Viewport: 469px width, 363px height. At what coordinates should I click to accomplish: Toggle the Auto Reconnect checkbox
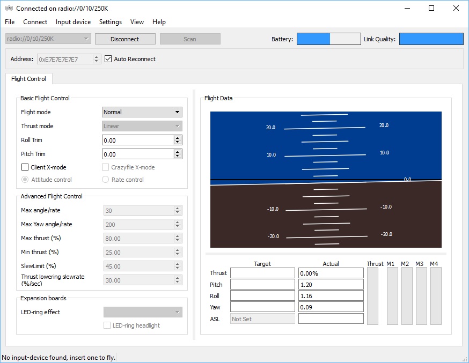tap(108, 59)
